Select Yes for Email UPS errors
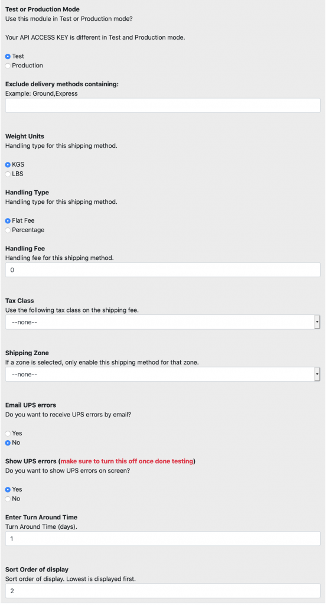 point(8,433)
